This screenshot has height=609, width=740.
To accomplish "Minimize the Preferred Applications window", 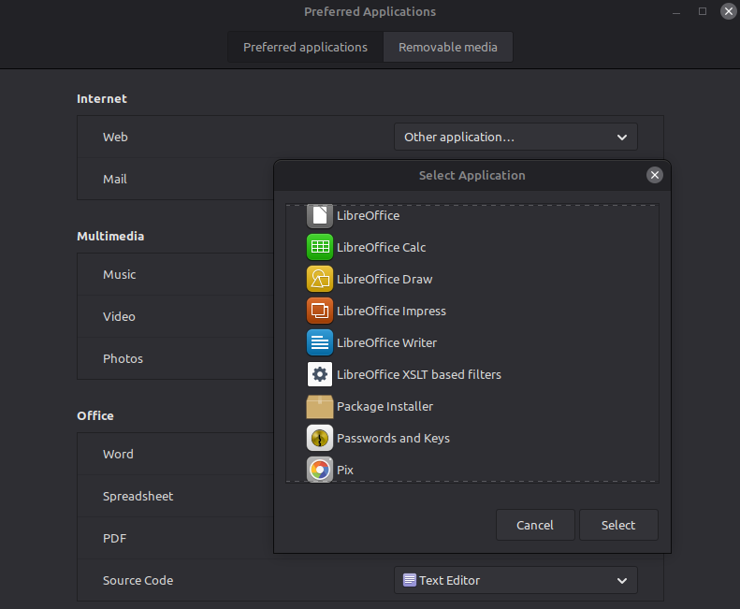I will coord(676,12).
